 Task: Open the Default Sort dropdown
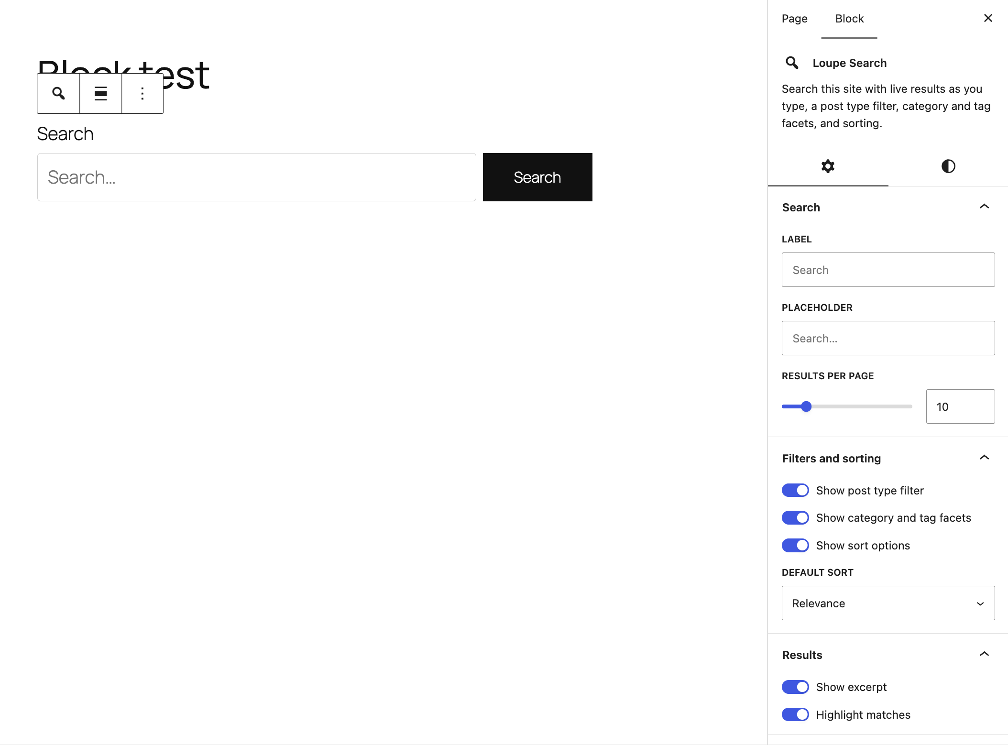[888, 603]
